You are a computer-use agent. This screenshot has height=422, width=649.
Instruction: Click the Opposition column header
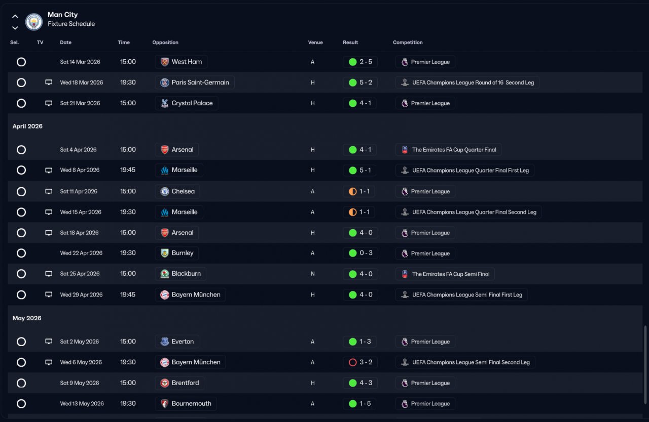[165, 43]
